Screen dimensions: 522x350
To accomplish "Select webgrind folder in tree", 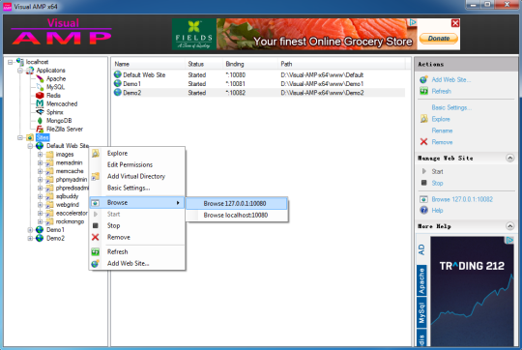I will (x=68, y=204).
